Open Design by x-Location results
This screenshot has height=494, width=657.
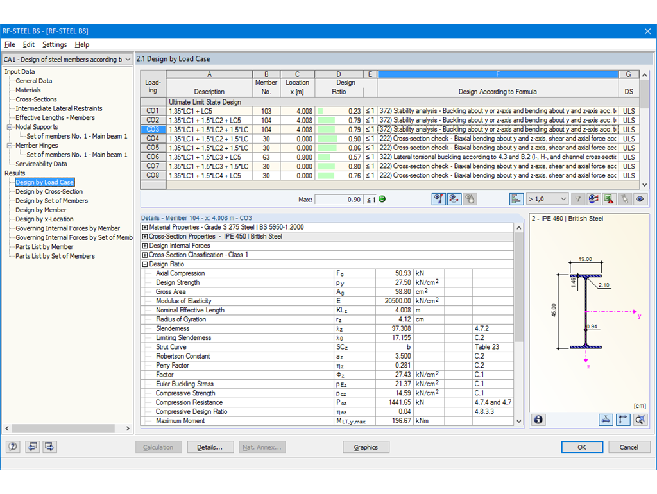click(x=44, y=219)
